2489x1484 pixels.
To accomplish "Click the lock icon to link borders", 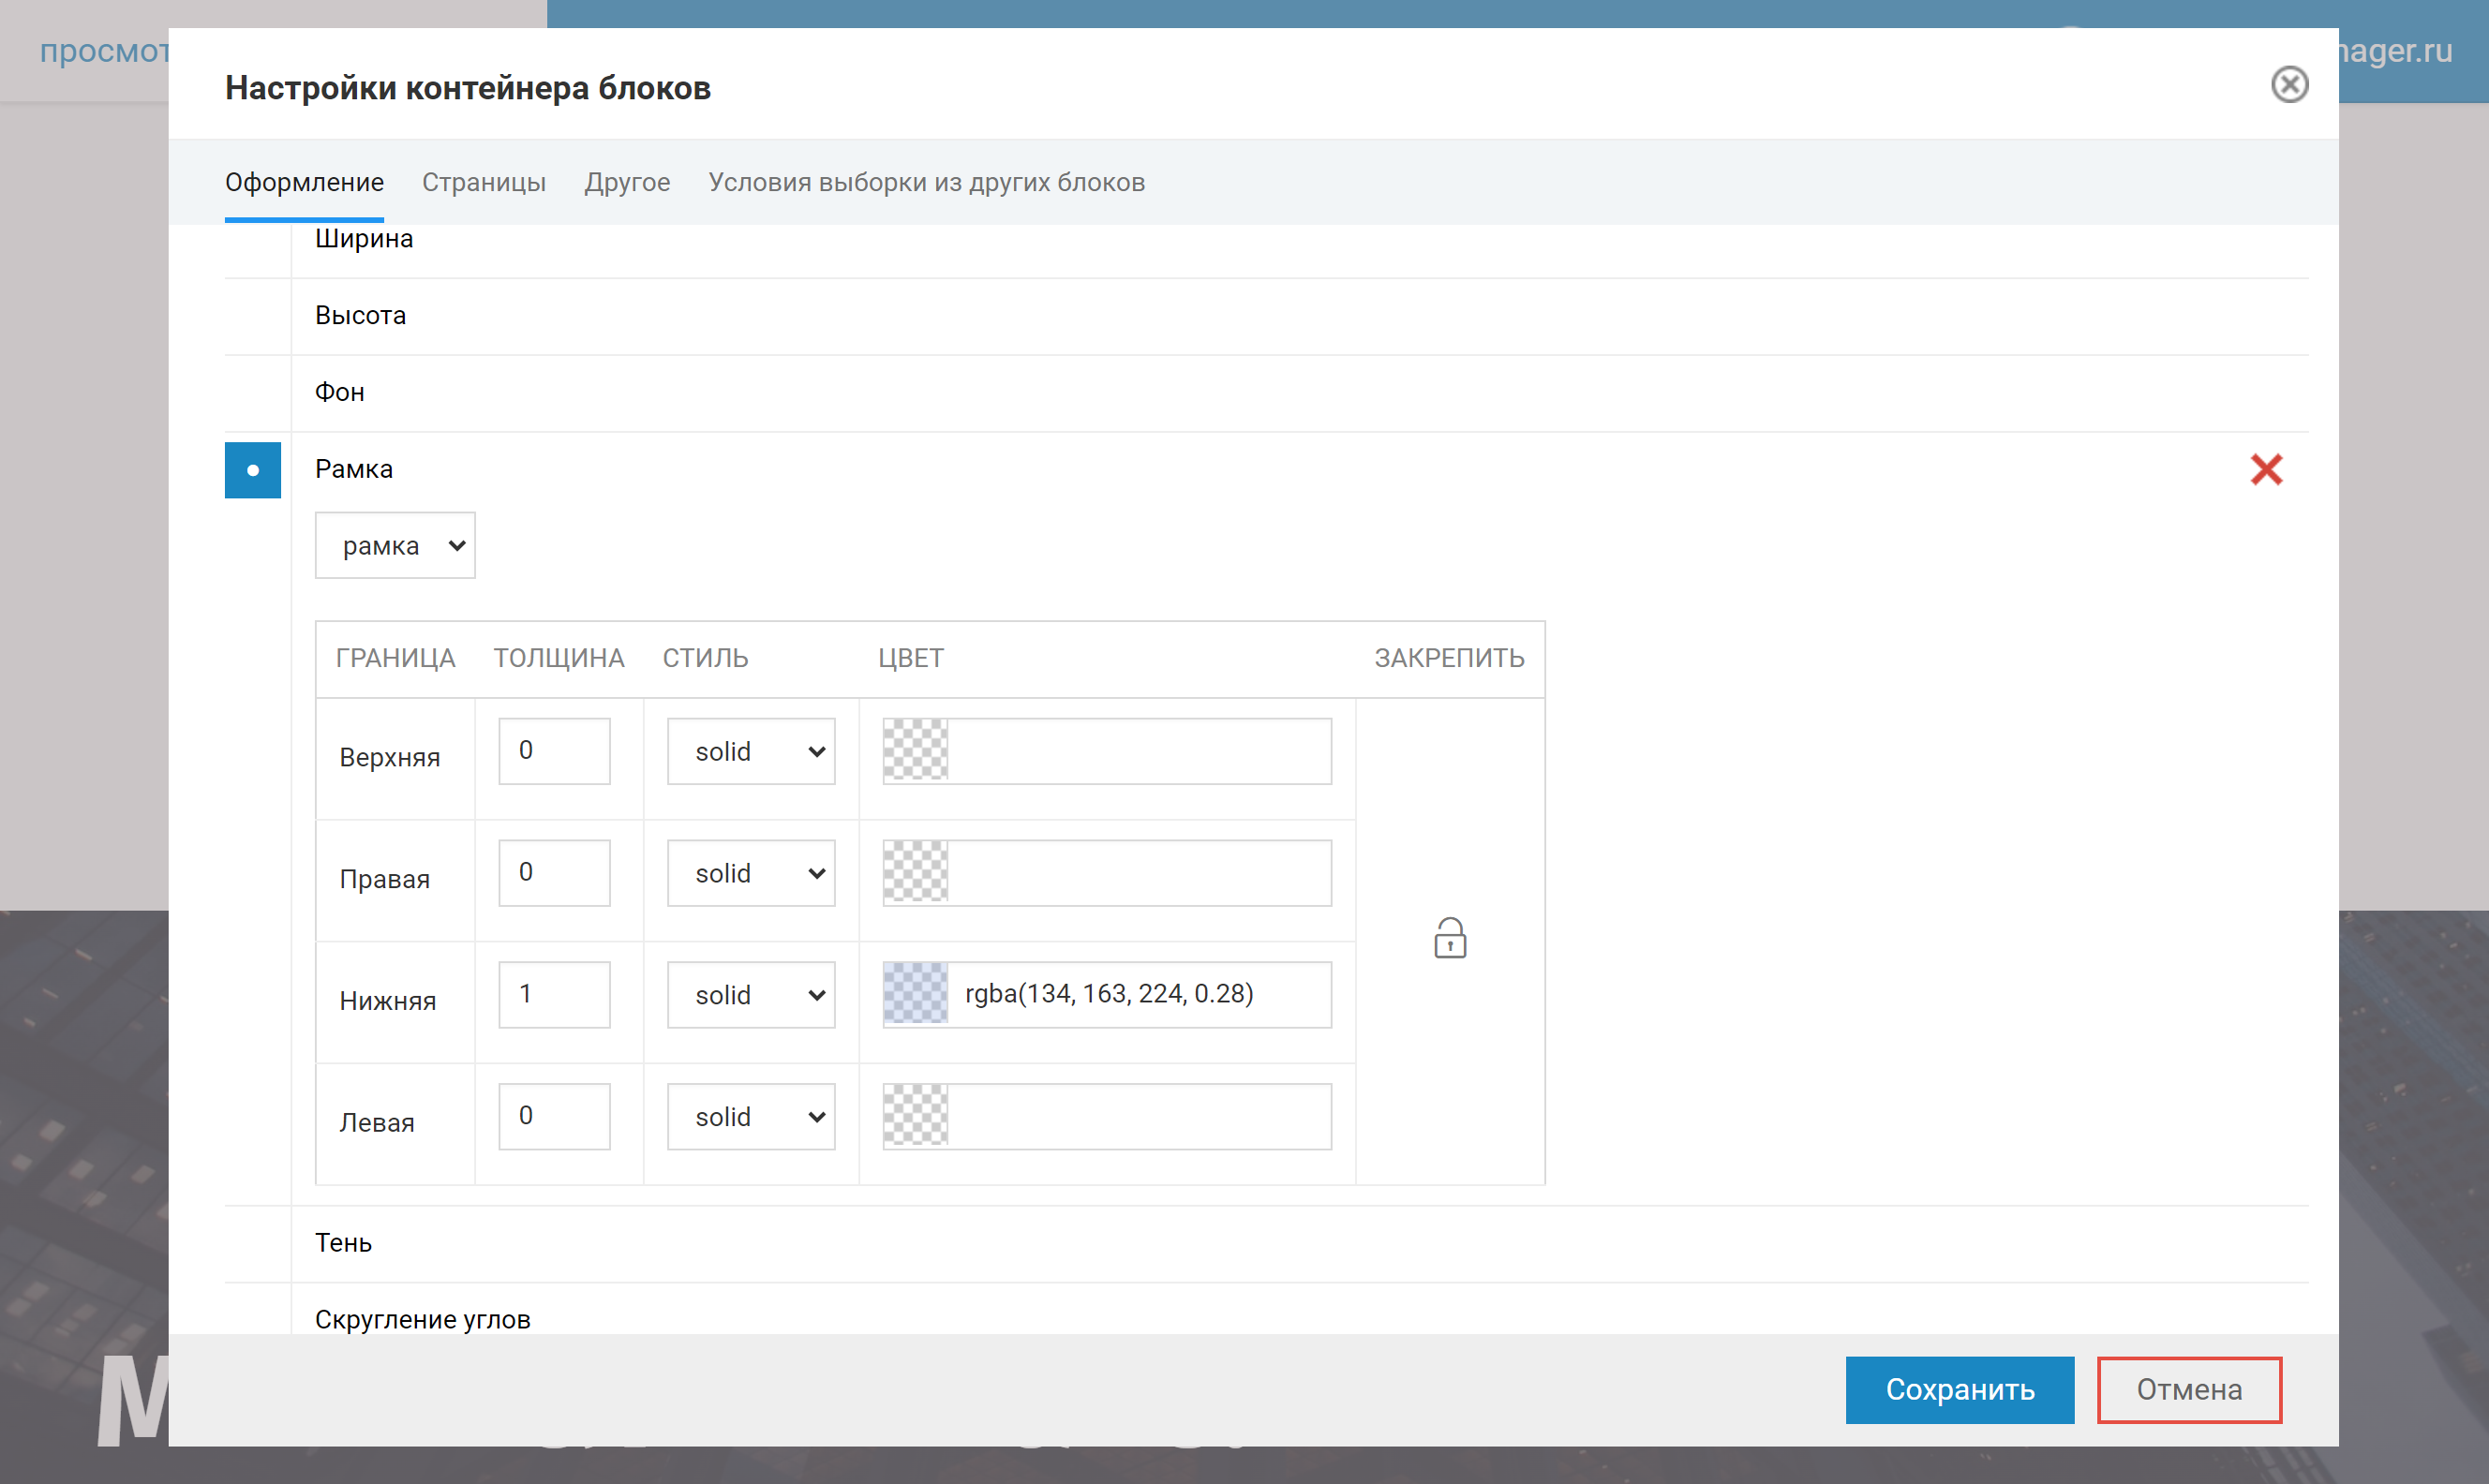I will pos(1449,939).
